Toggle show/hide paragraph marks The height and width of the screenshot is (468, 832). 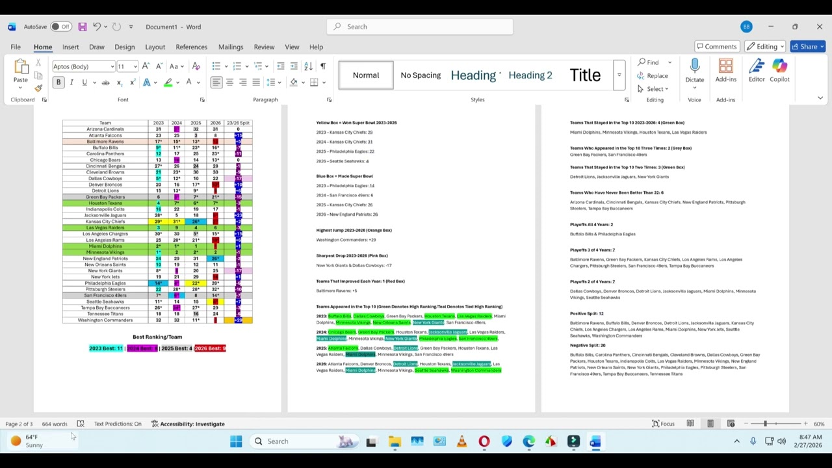(x=323, y=66)
